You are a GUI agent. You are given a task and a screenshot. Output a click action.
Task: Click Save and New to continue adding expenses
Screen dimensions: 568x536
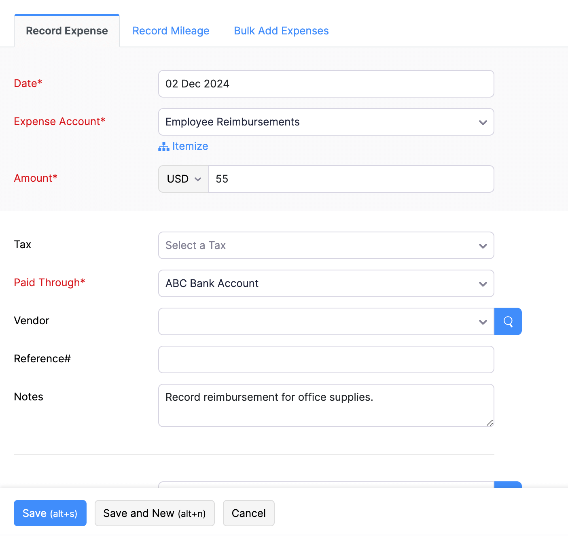point(155,513)
